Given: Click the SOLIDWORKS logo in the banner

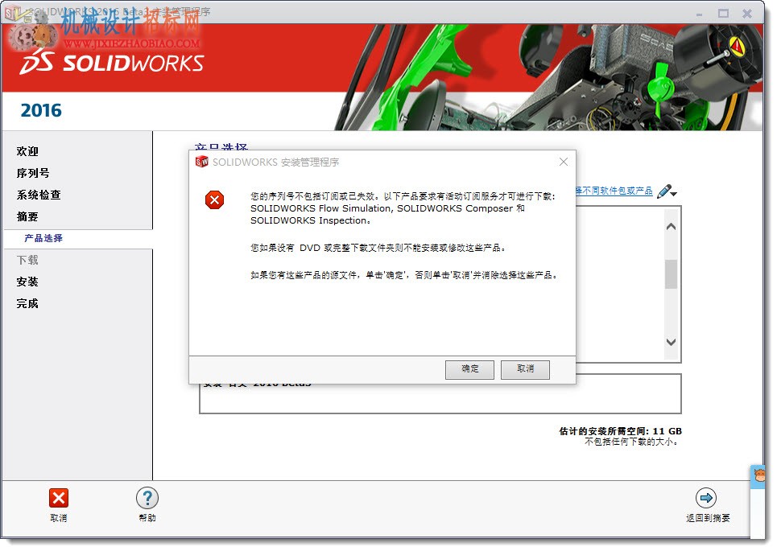Looking at the screenshot, I should tap(112, 64).
